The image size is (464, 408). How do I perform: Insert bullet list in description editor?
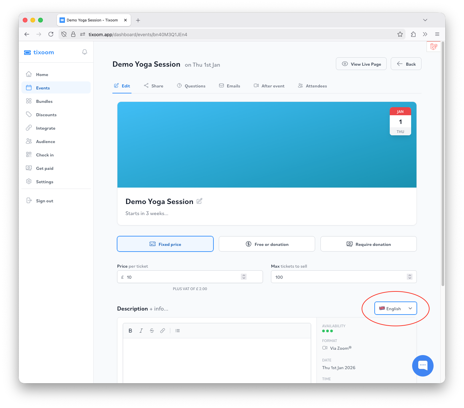pyautogui.click(x=178, y=331)
